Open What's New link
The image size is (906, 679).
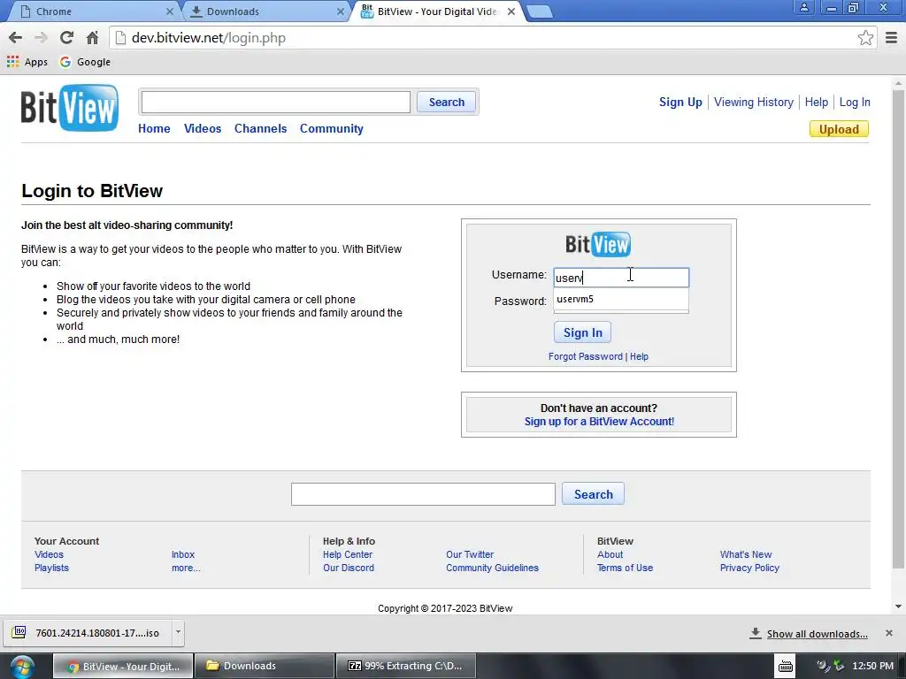(x=746, y=554)
